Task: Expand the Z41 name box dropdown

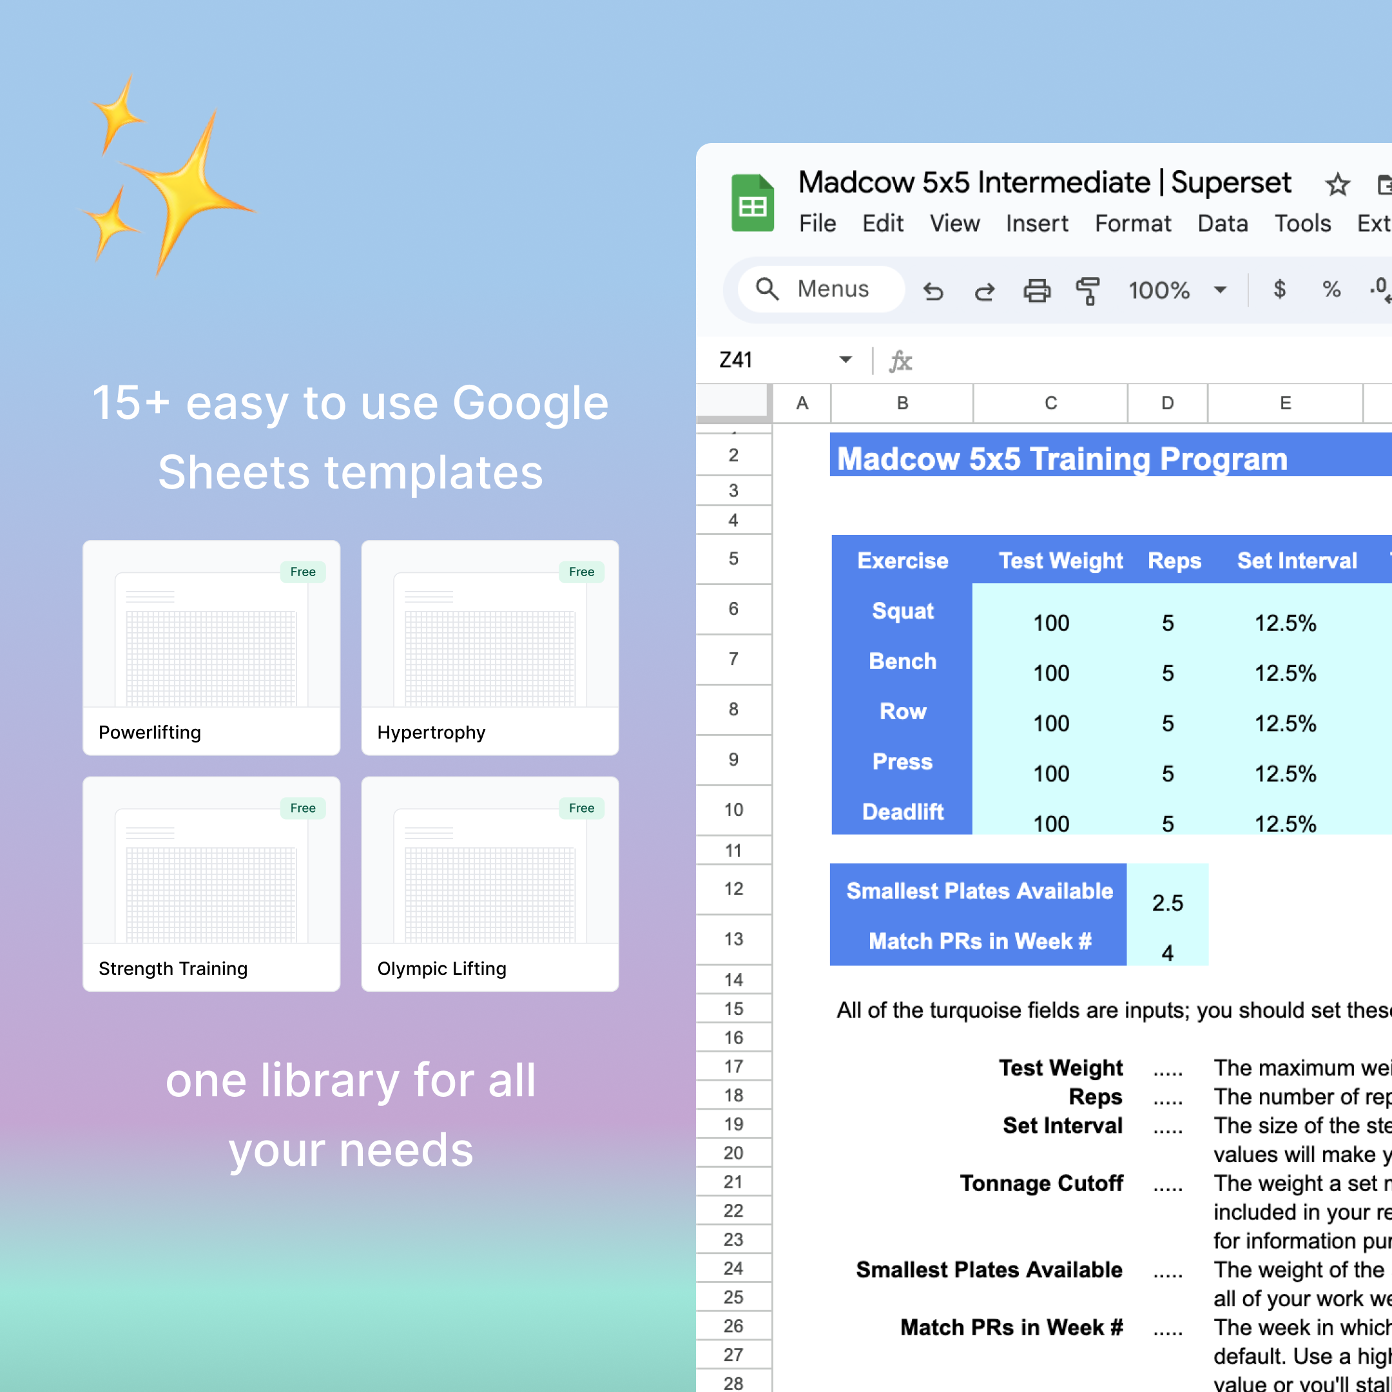Action: tap(845, 360)
